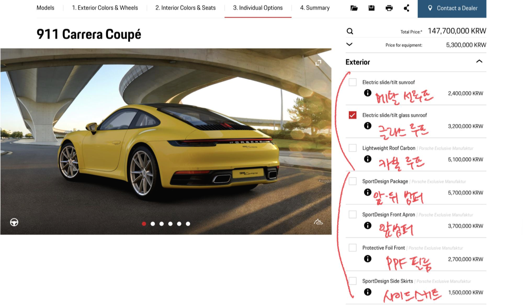Image resolution: width=523 pixels, height=306 pixels.
Task: Select the third image carousel dot
Action: coord(162,224)
